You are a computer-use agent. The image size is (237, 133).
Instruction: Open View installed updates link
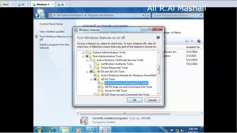coord(52,32)
